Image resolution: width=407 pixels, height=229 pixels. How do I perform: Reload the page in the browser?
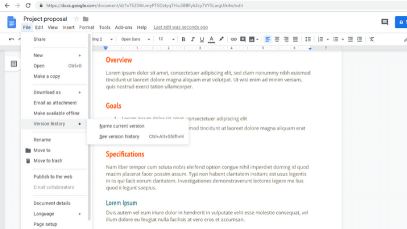click(28, 5)
